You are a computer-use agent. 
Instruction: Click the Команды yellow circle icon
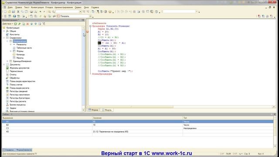[x=14, y=55]
